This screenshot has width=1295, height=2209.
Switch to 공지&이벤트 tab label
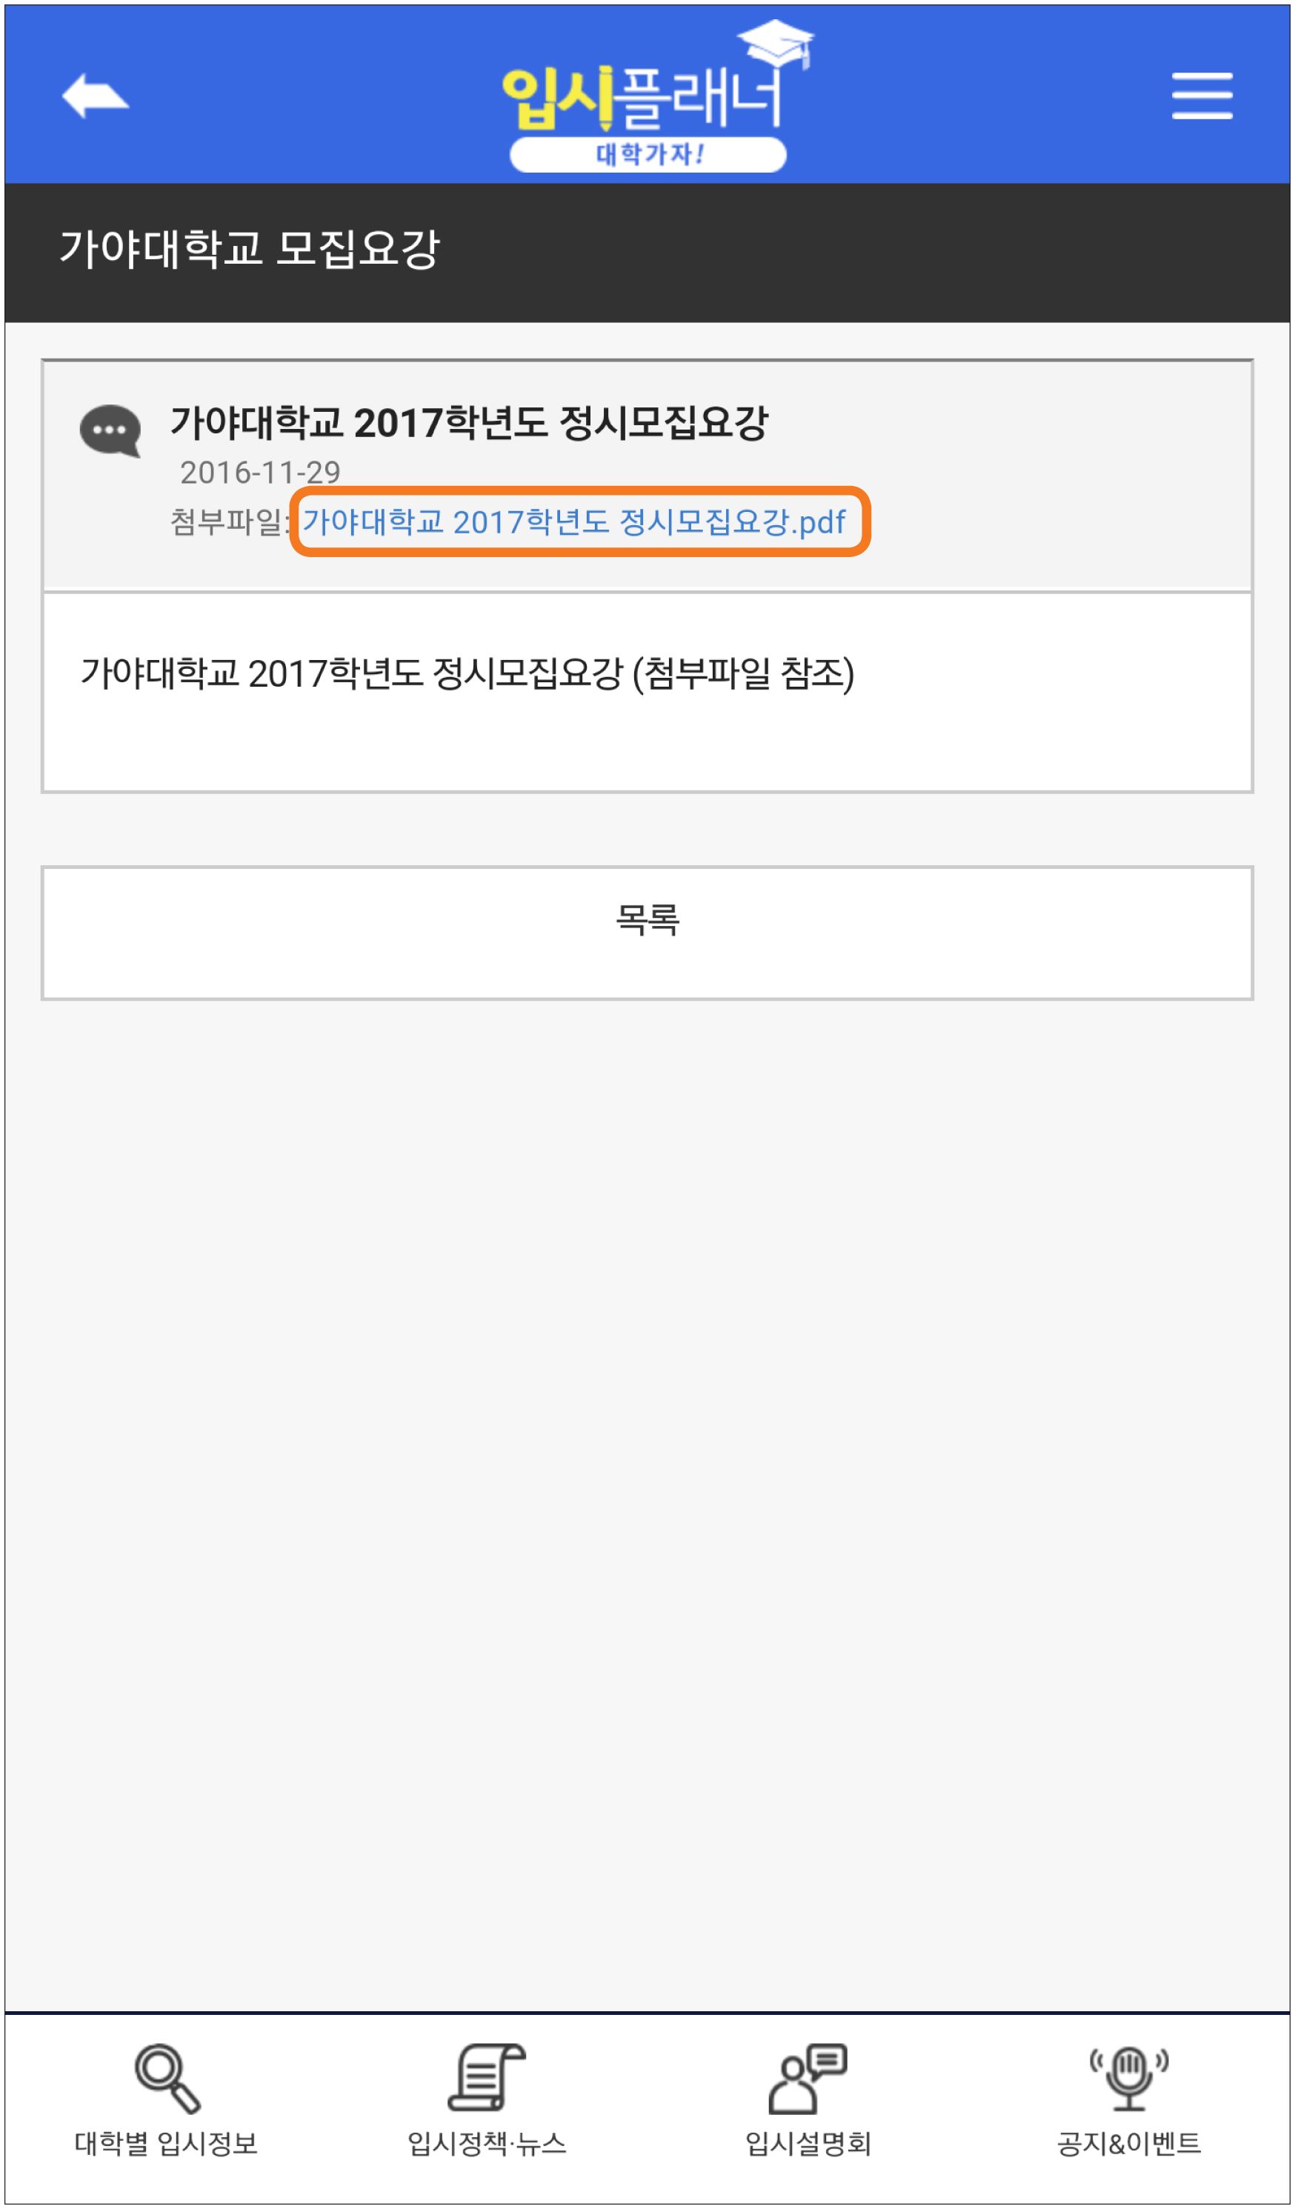pos(1128,2143)
